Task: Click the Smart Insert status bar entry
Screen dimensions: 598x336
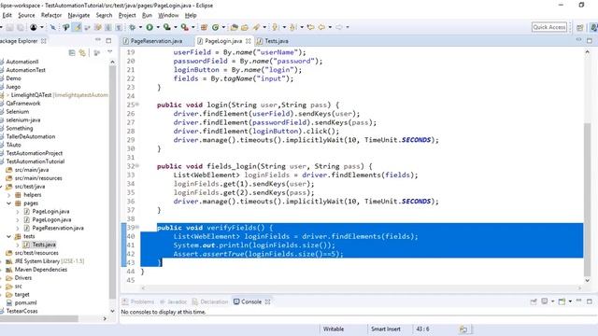Action: coord(386,329)
